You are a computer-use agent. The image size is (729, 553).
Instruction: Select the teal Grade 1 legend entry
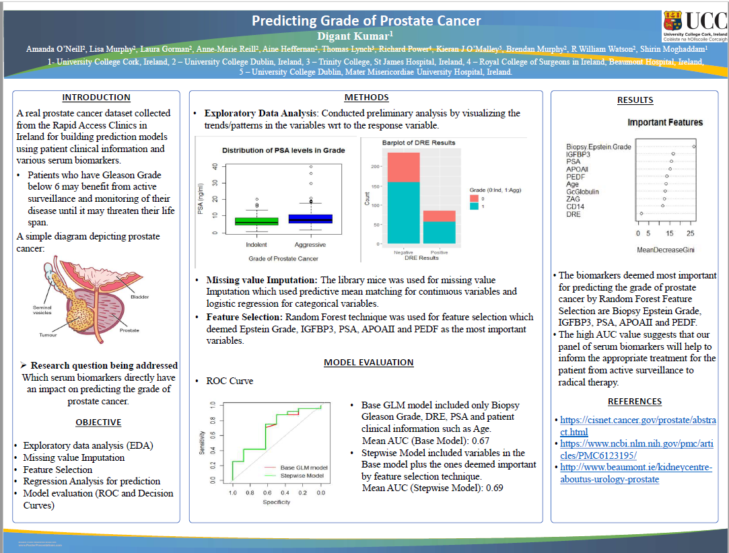473,205
